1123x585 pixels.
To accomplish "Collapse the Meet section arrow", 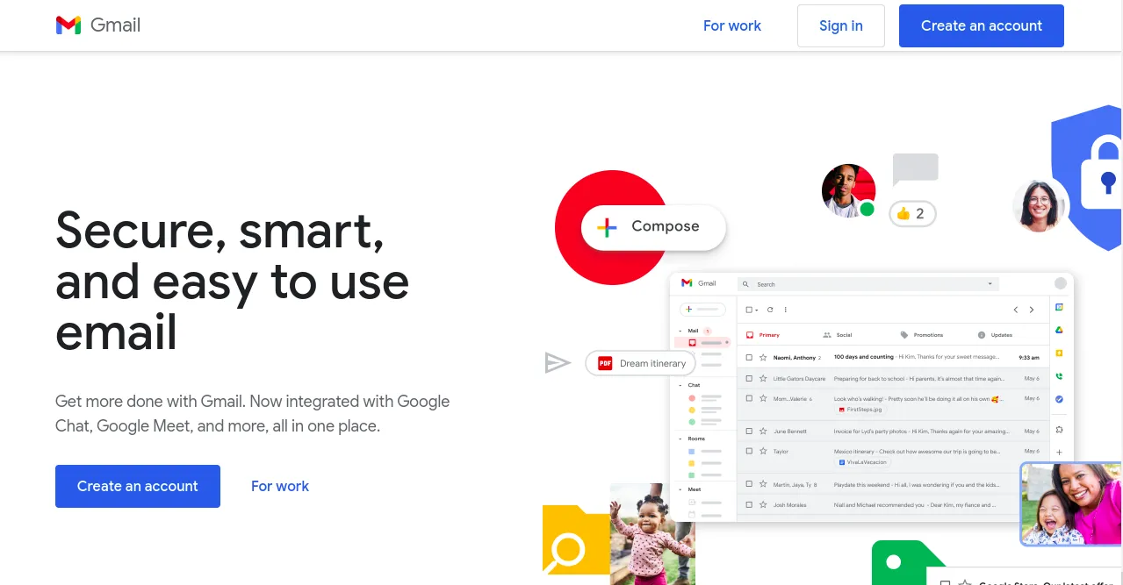I will [680, 489].
